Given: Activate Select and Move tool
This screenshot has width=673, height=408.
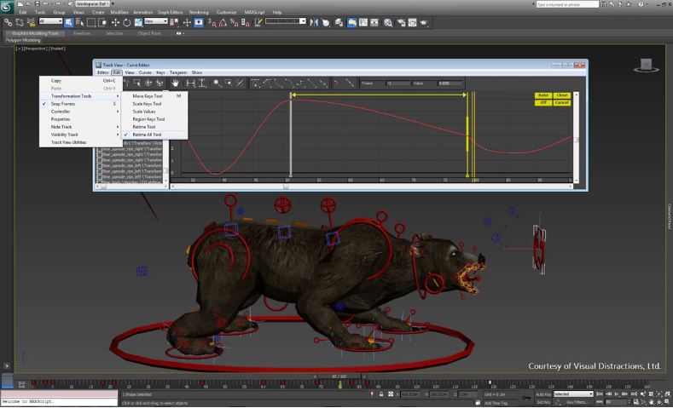Looking at the screenshot, I should pos(115,22).
